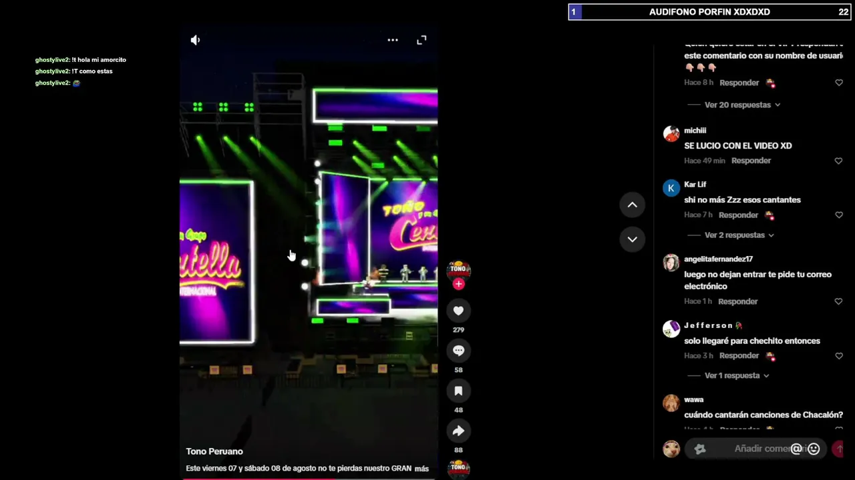Screen dimensions: 855x480
Task: Open angelitafernandez17's profile picture
Action: click(x=671, y=262)
